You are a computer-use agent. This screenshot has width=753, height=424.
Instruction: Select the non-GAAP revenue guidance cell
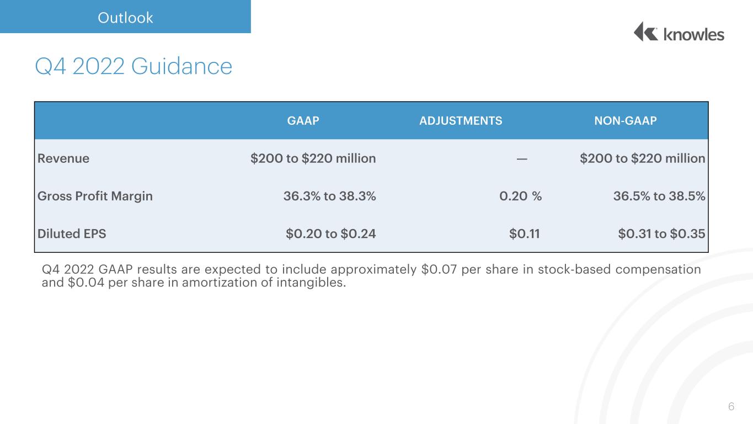643,158
